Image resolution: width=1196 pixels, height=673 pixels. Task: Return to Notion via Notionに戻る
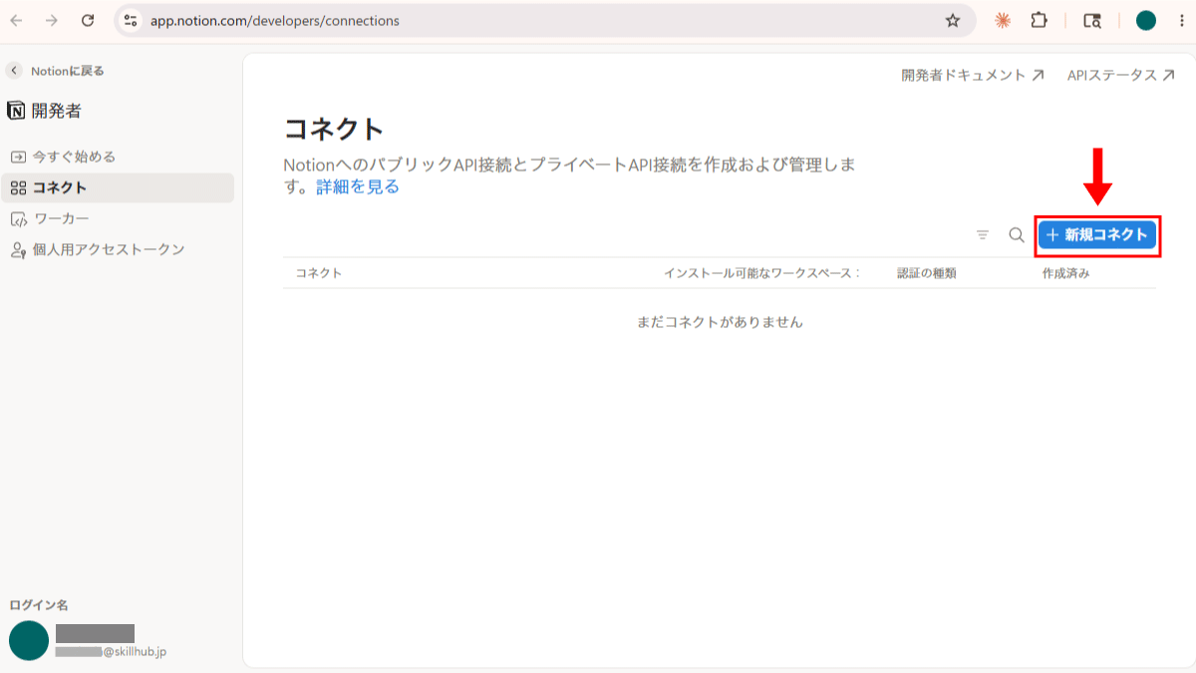coord(67,71)
